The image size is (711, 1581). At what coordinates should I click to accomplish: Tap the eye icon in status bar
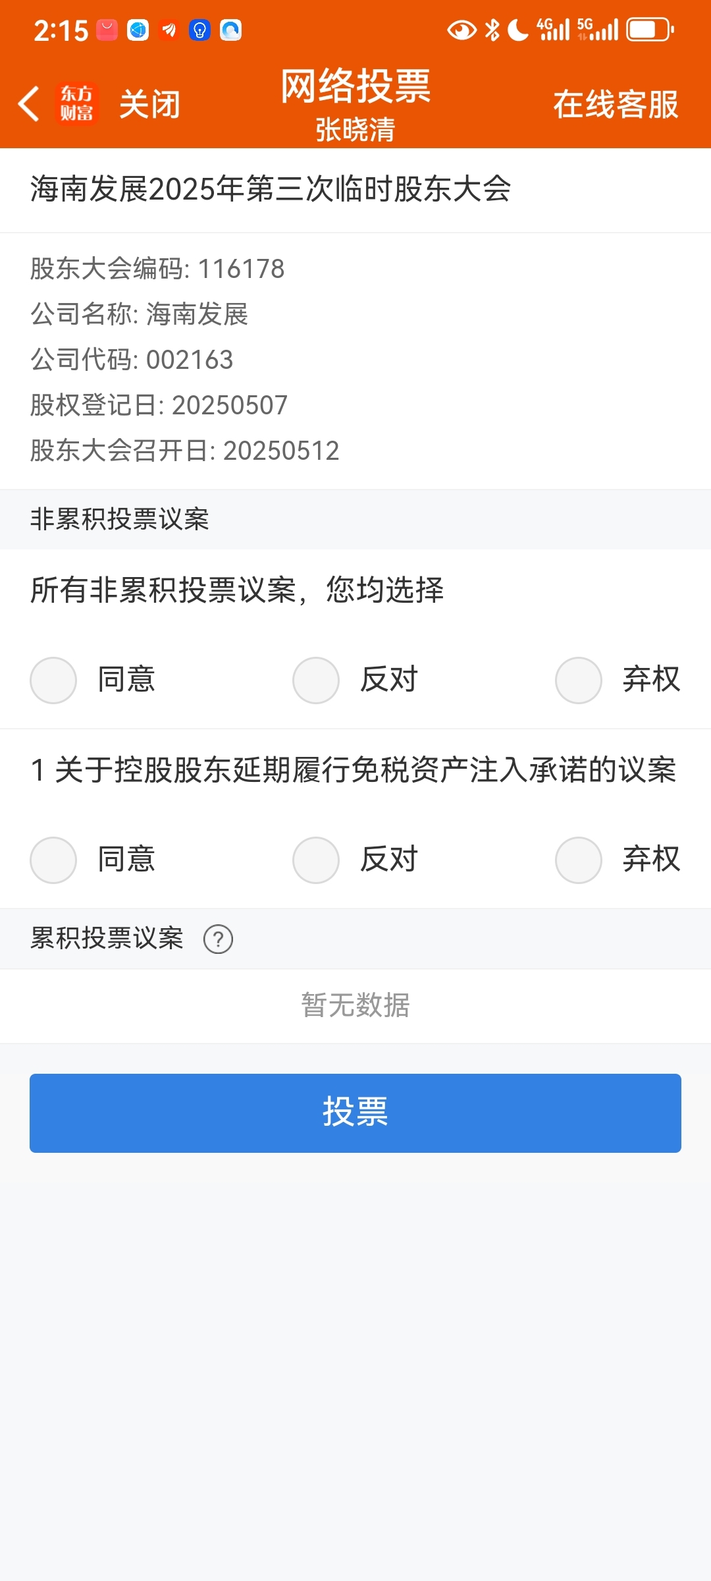(461, 30)
